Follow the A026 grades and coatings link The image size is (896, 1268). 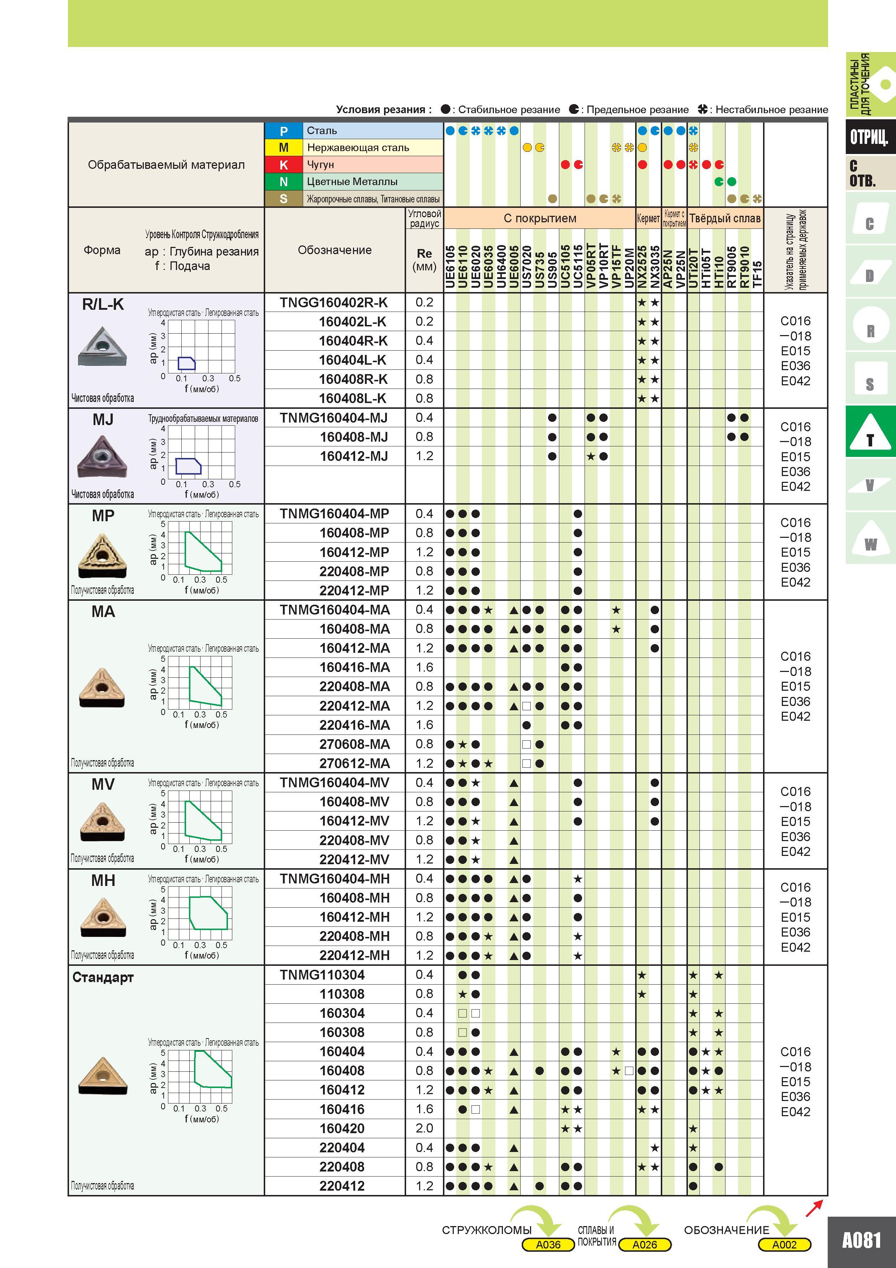click(x=645, y=1245)
